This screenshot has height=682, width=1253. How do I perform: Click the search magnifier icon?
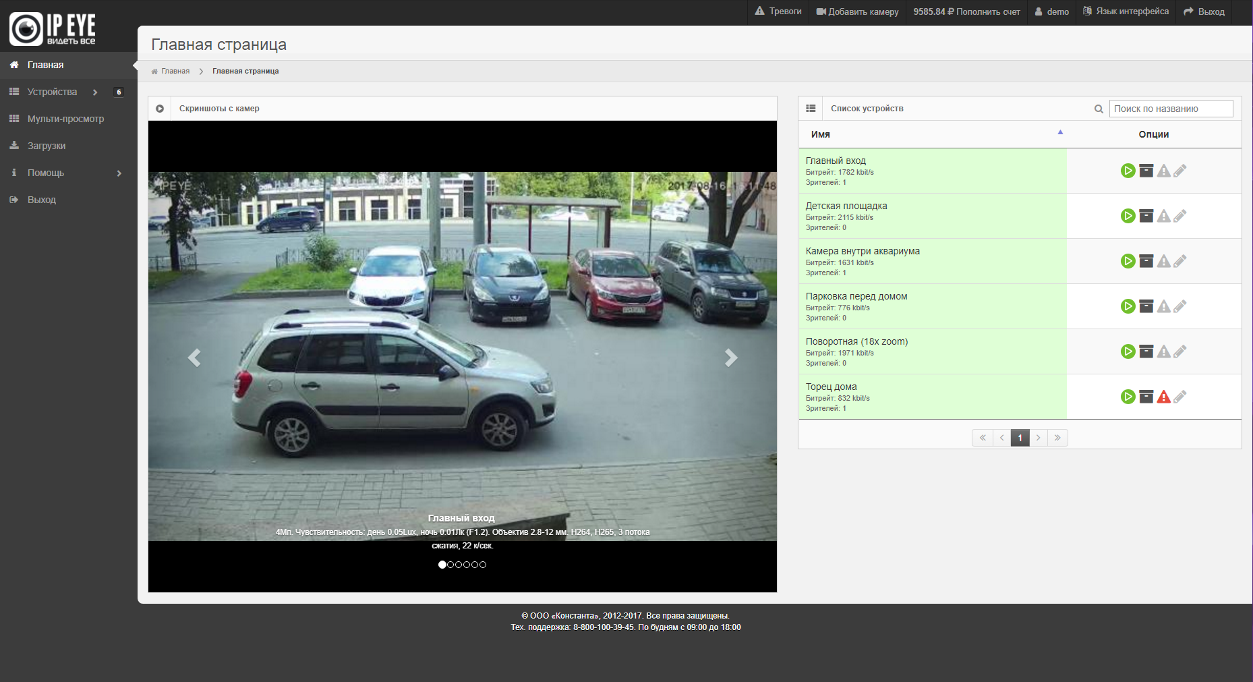1099,109
